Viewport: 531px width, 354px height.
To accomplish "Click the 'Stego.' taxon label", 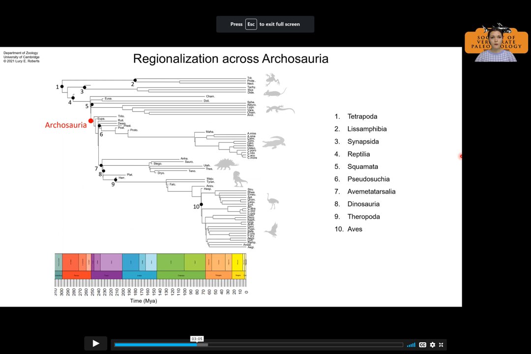I will coord(157,164).
